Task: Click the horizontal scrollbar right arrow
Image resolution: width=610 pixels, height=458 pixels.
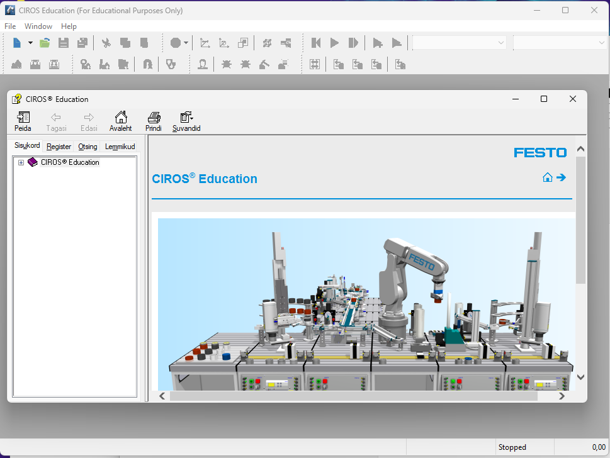Action: 562,396
